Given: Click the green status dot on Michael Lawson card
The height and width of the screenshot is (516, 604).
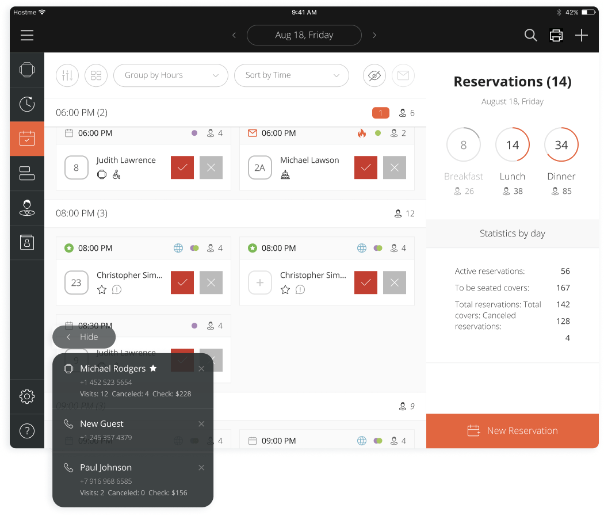Looking at the screenshot, I should [378, 133].
